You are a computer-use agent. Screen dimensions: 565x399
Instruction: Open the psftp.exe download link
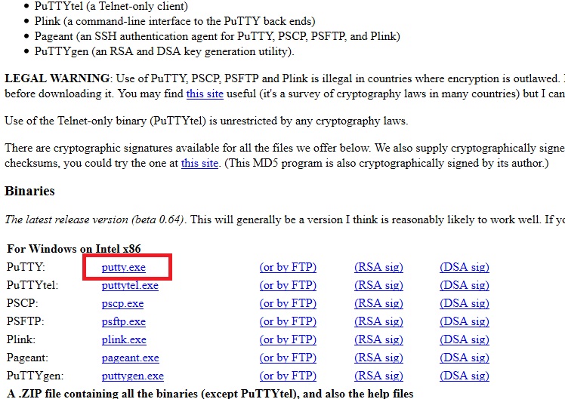124,321
